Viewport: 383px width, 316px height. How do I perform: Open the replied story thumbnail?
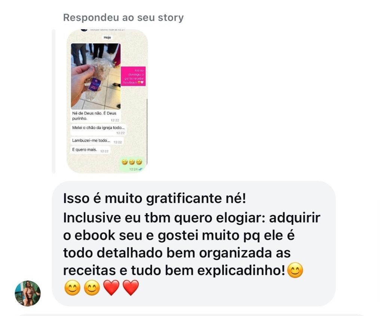(107, 101)
